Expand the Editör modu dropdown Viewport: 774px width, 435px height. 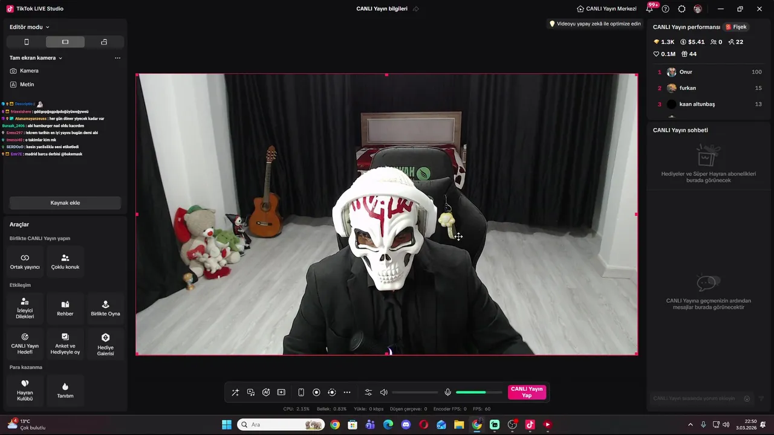pos(30,27)
